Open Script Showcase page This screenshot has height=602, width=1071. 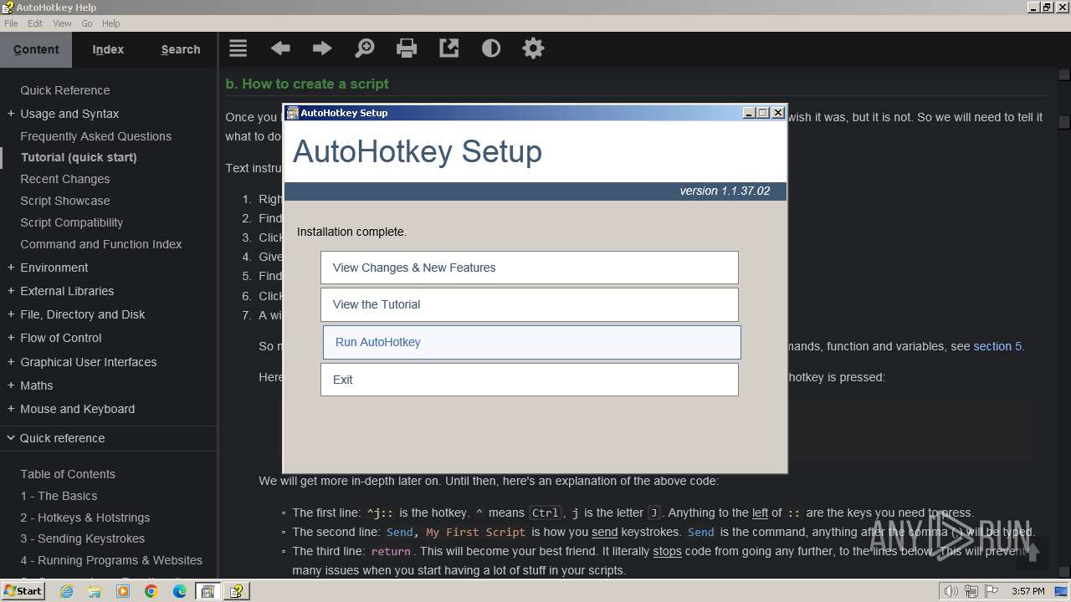[65, 201]
